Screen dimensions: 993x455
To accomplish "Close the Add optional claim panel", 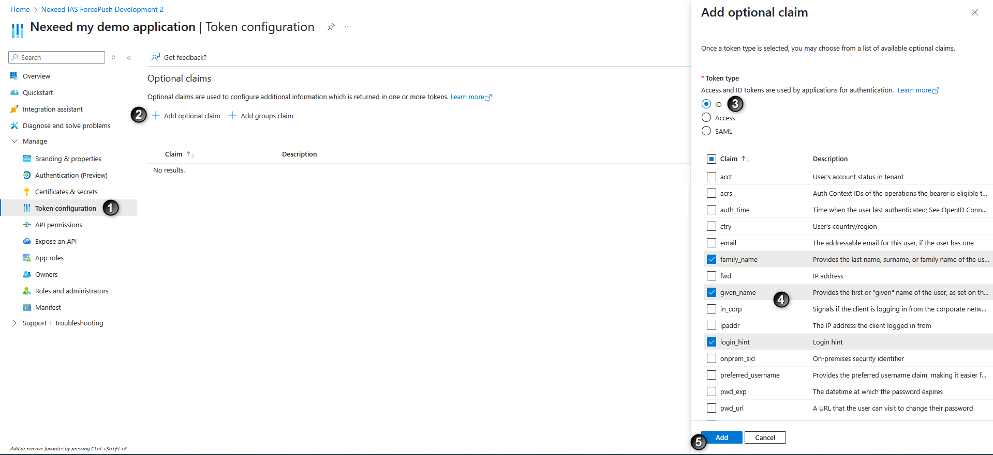I will tap(974, 12).
